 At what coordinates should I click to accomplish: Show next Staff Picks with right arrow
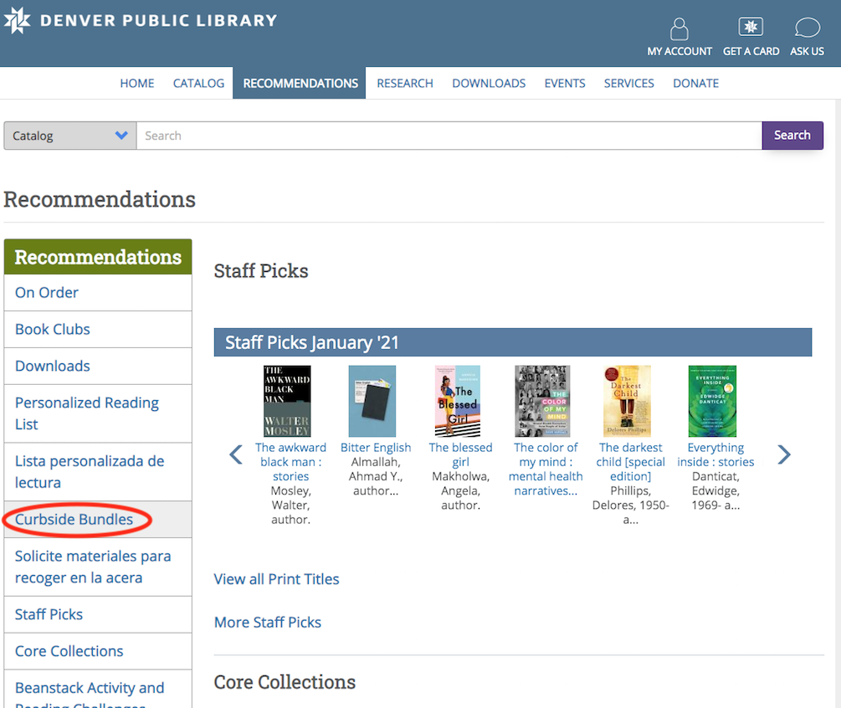(784, 454)
